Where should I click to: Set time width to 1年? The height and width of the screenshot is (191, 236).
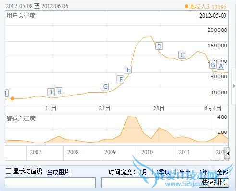click(x=204, y=172)
